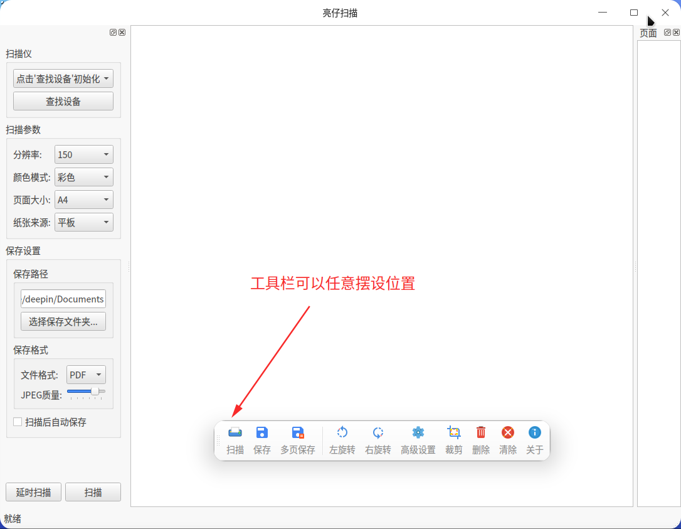This screenshot has width=681, height=529.
Task: Click the 就绪 status bar text
Action: 13,518
